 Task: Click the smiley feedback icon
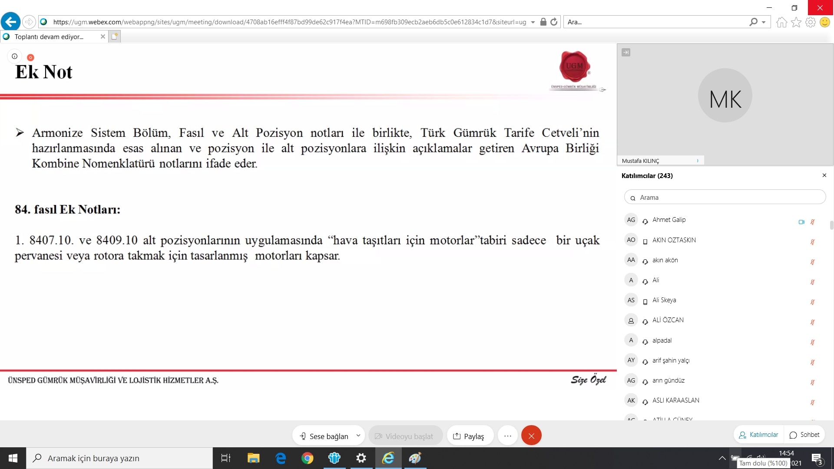(x=825, y=22)
